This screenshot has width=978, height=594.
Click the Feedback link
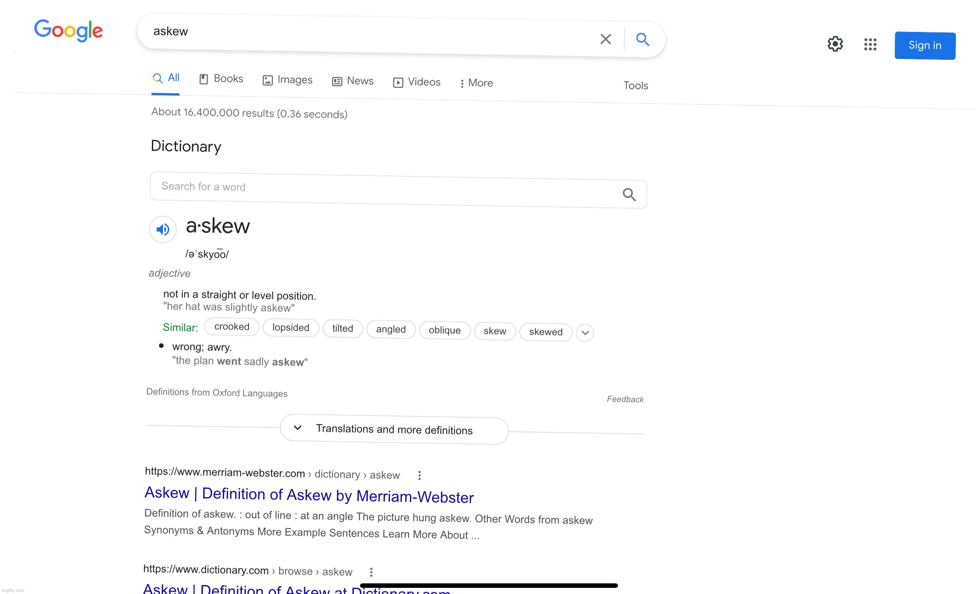click(x=625, y=399)
